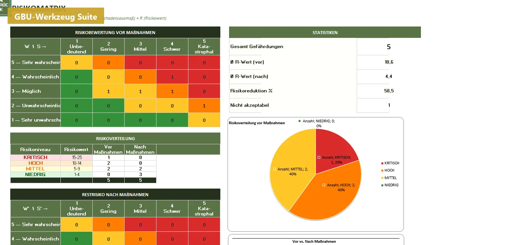
Task: Click the 'Ø R-Wert (nach)' value 4,4
Action: (x=389, y=76)
